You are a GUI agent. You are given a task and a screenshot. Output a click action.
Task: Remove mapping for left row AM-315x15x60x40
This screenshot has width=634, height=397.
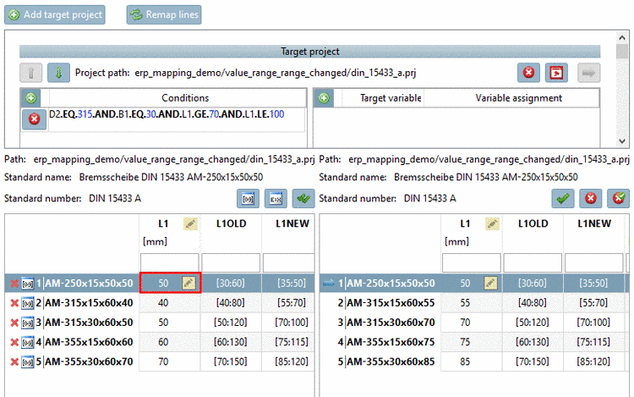[14, 303]
